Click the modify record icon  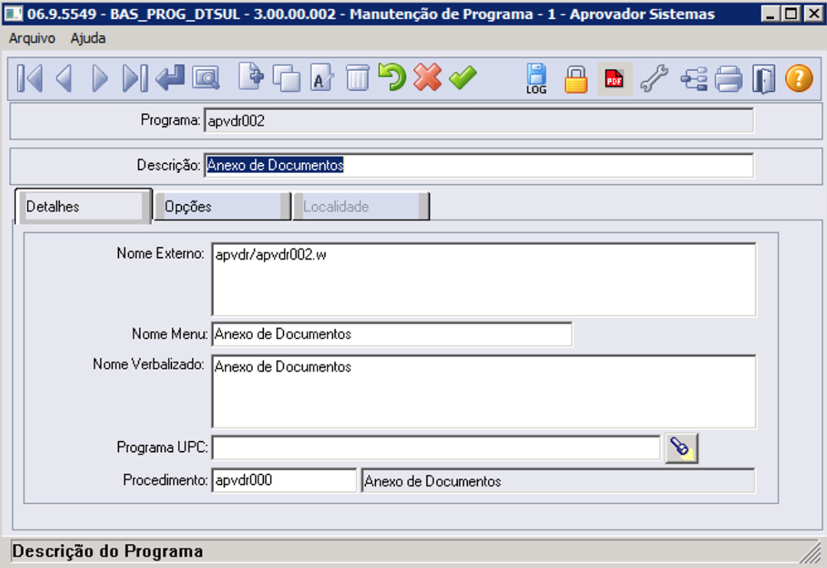pos(322,79)
